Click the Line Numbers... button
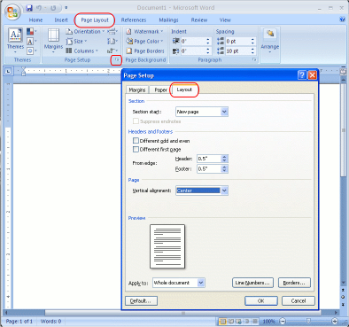The height and width of the screenshot is (327, 349). (x=252, y=283)
